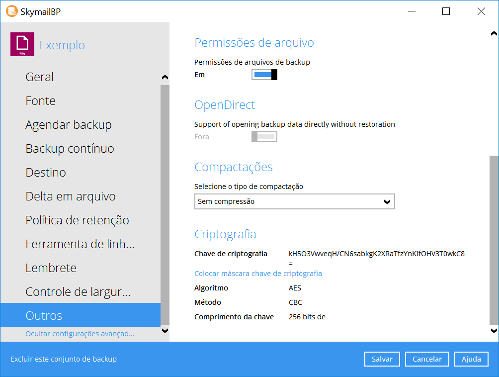The image size is (499, 377).
Task: Open Política de retenção settings
Action: (77, 220)
